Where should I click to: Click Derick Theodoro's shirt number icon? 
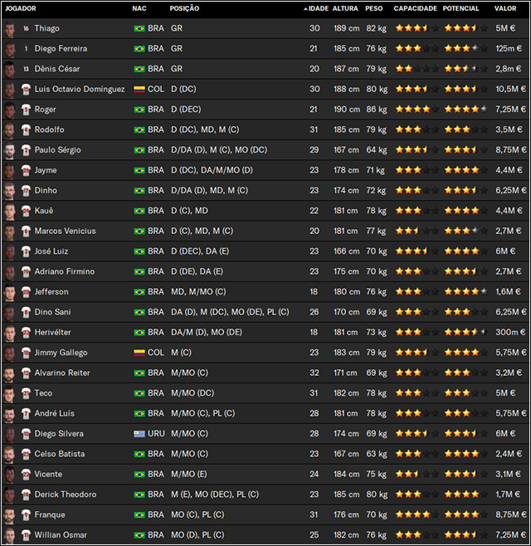point(26,495)
